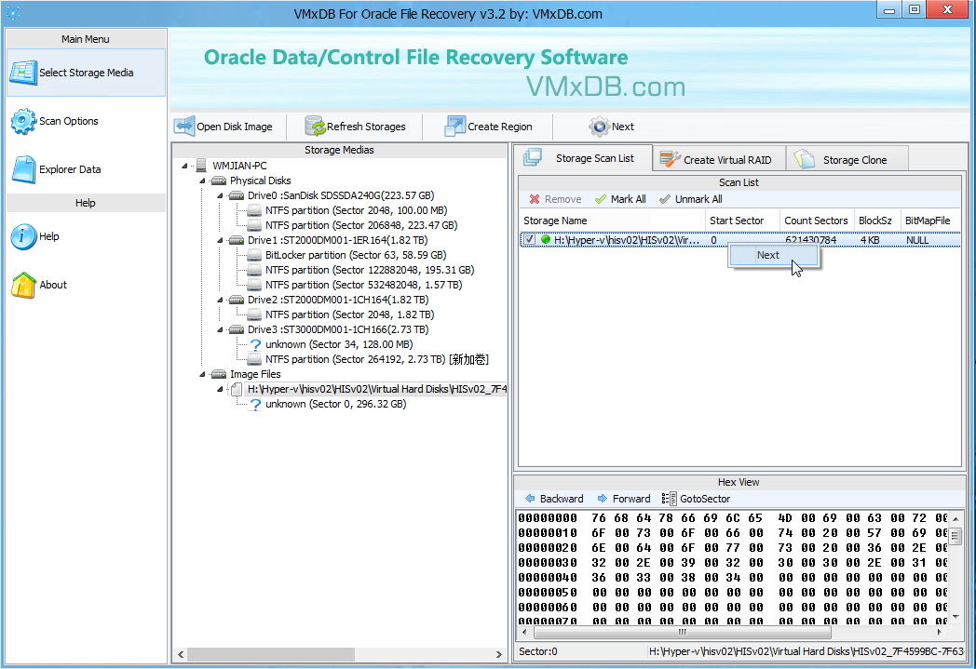
Task: Select NTFS partition 2.73 TB 新加卷
Action: tap(376, 359)
